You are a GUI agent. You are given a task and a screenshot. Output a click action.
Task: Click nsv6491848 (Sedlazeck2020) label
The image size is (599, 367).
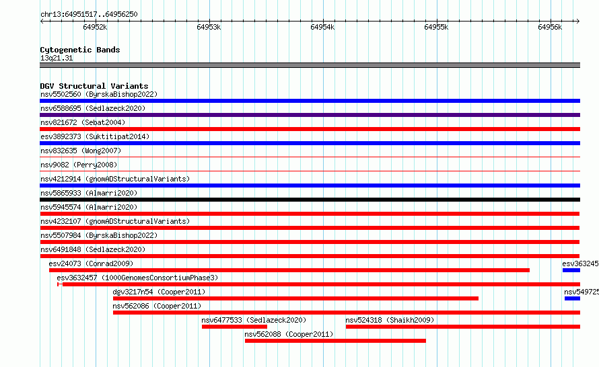point(93,249)
